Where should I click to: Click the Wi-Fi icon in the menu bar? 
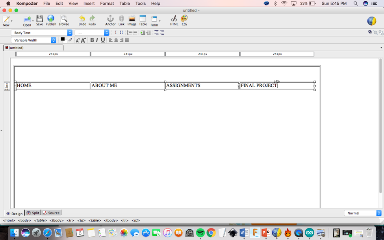284,4
